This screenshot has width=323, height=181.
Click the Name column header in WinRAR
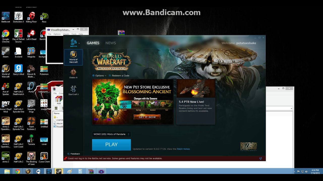point(57,113)
